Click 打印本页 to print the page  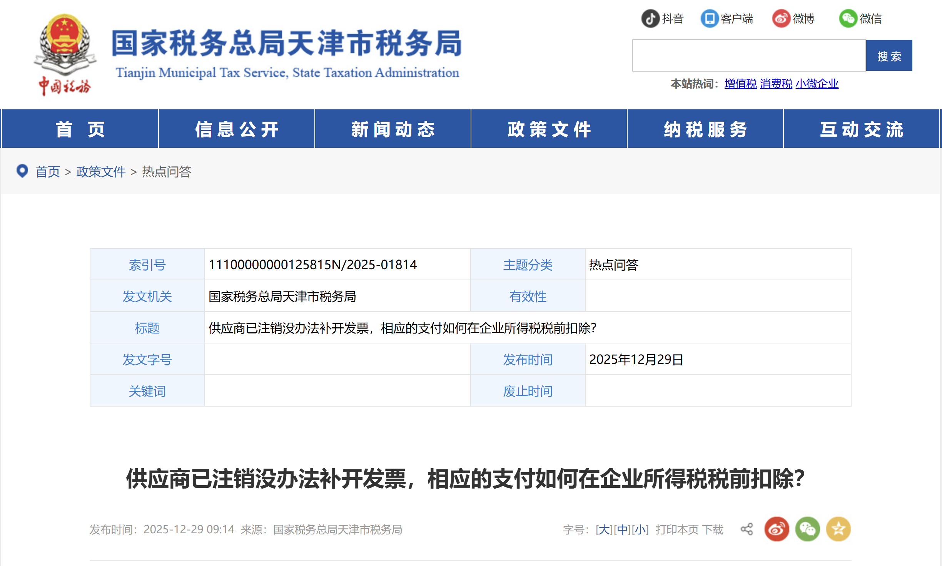coord(677,529)
